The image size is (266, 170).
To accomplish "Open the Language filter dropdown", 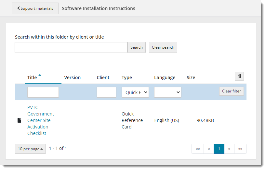I will tap(167, 92).
